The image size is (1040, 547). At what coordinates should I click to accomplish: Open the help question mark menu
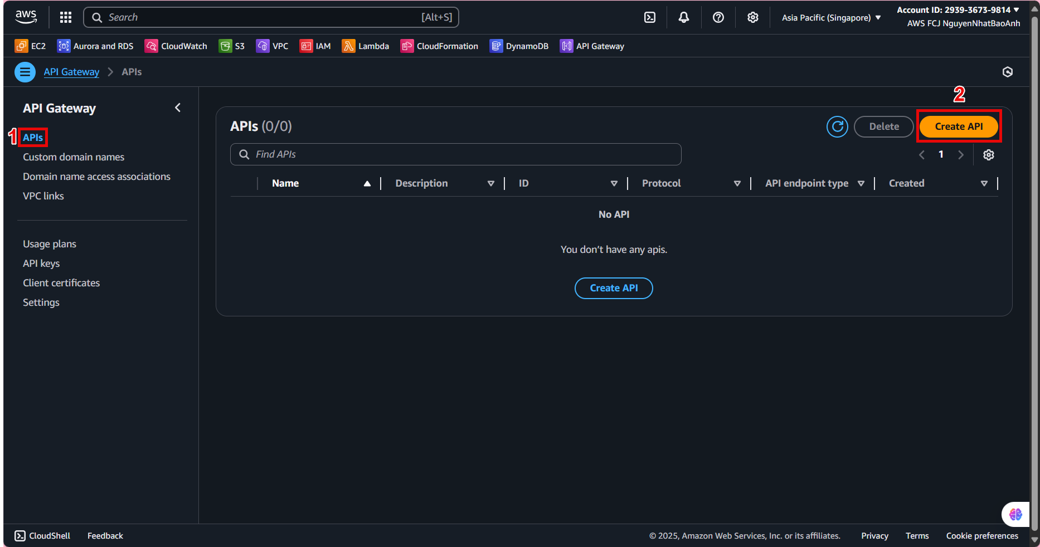[x=718, y=17]
